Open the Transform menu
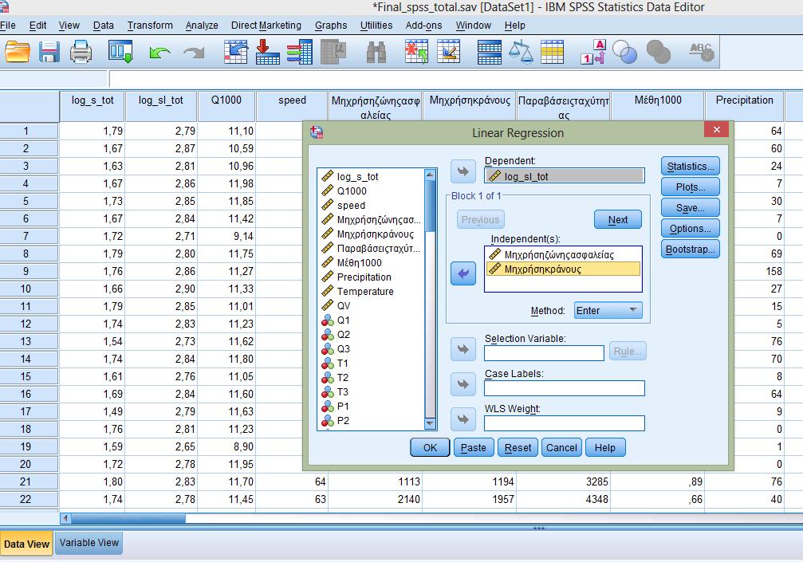 [x=150, y=25]
